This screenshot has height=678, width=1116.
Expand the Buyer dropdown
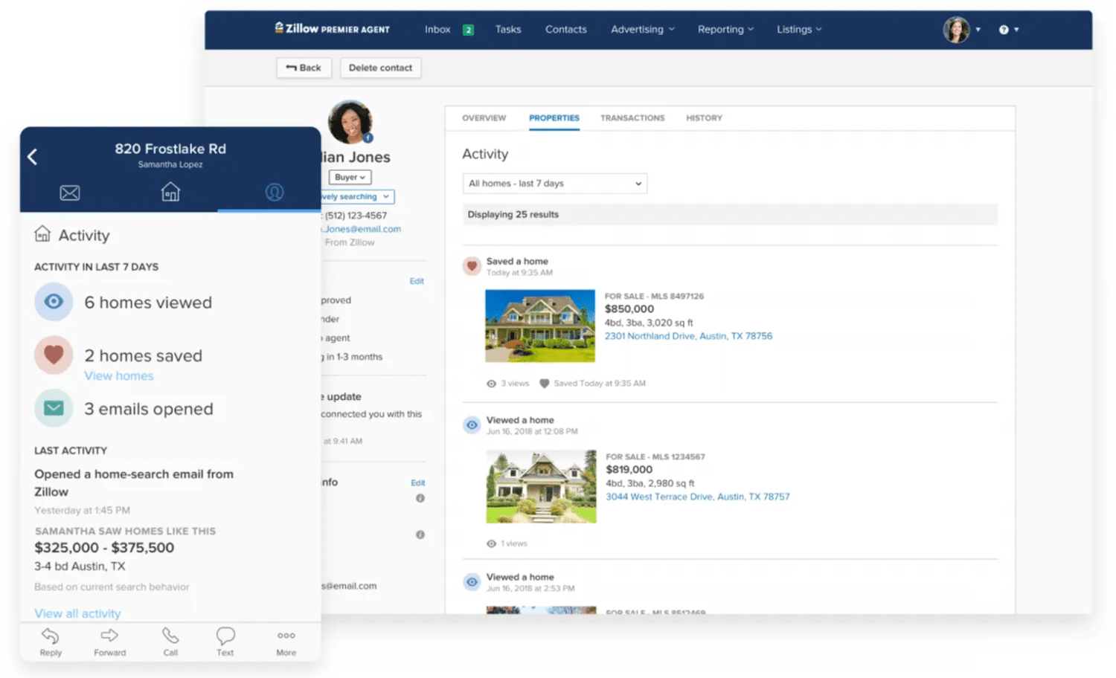(x=349, y=177)
